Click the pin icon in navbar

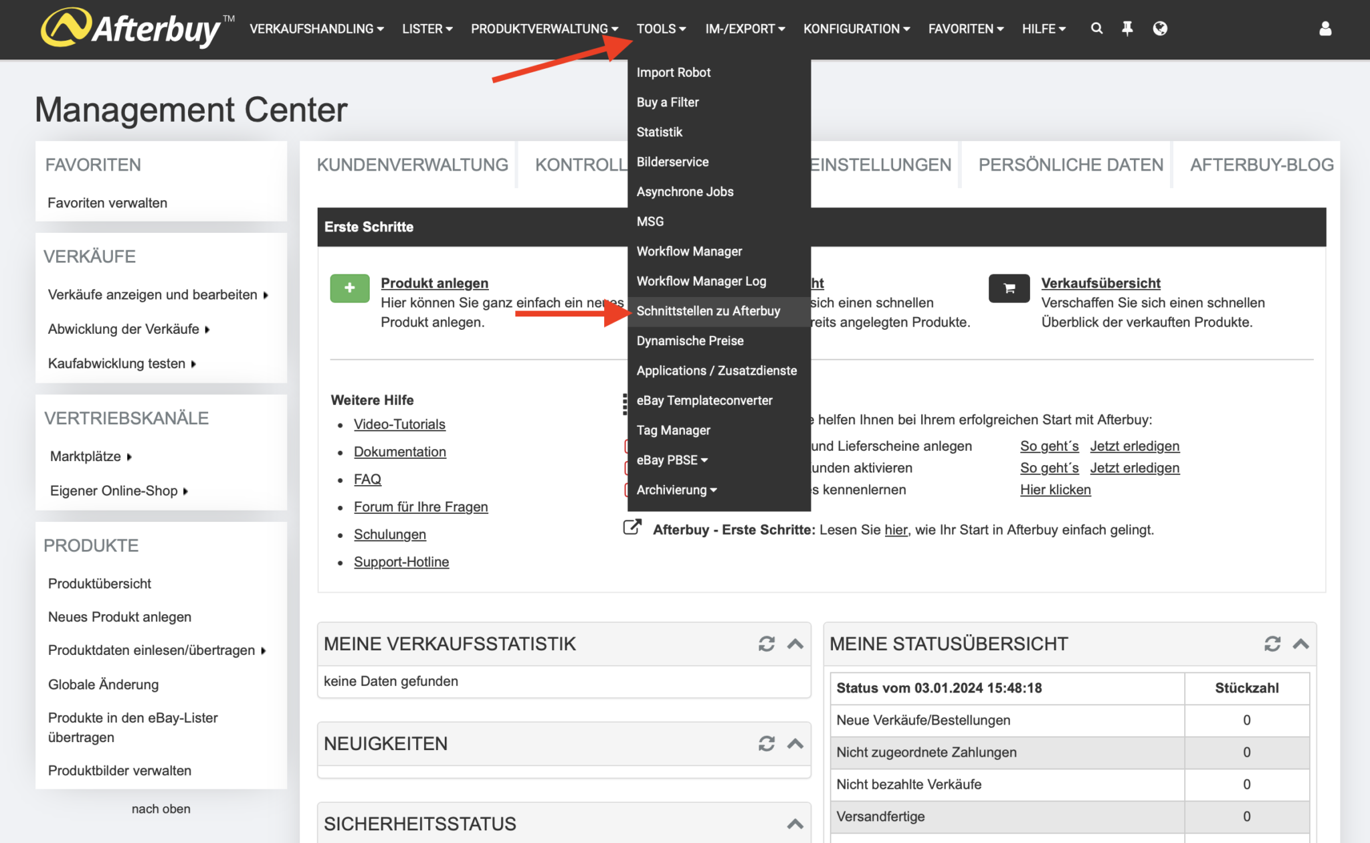[1127, 28]
